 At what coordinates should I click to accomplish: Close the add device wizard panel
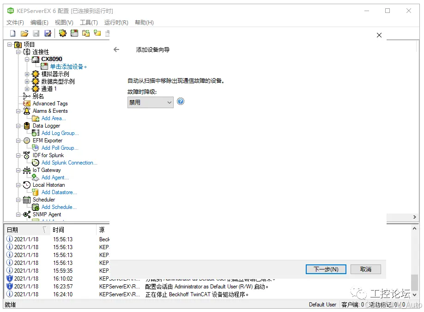point(379,35)
